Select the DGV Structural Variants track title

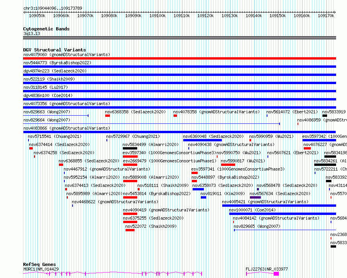[55, 50]
